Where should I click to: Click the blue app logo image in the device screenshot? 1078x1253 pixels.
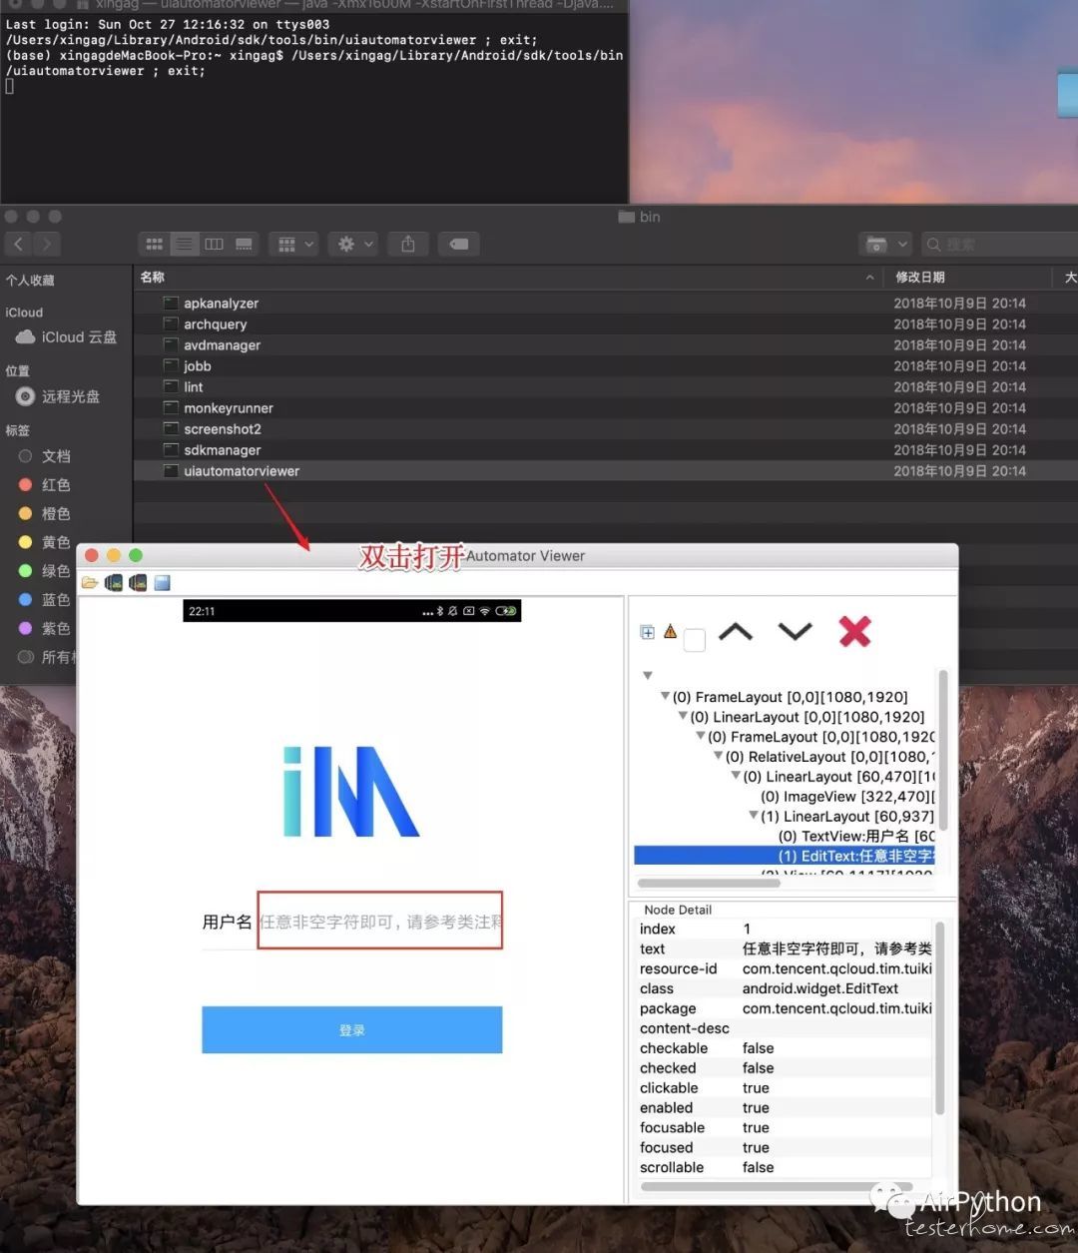point(351,791)
